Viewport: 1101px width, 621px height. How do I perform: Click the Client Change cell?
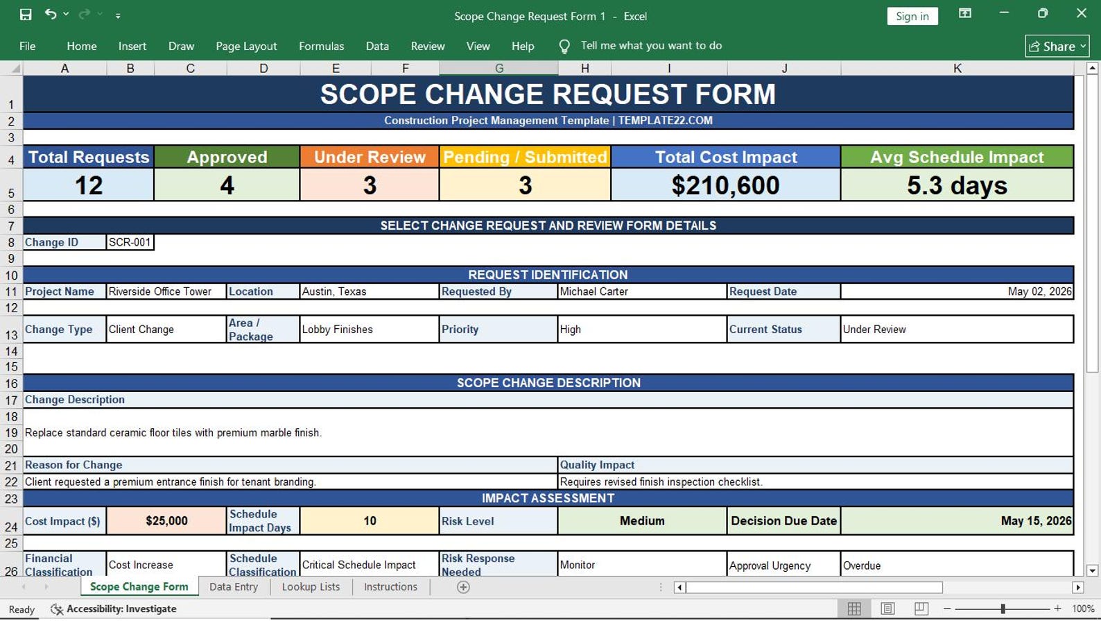(166, 329)
